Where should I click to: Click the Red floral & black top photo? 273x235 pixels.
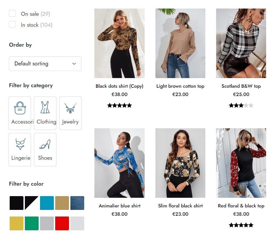(x=241, y=163)
